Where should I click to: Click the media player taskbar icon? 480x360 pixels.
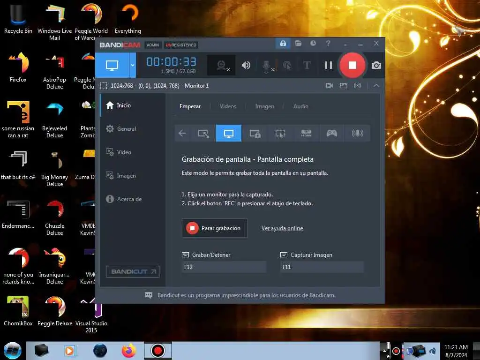(69, 351)
